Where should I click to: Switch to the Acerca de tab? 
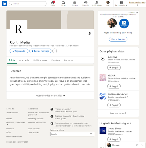coord(24,60)
